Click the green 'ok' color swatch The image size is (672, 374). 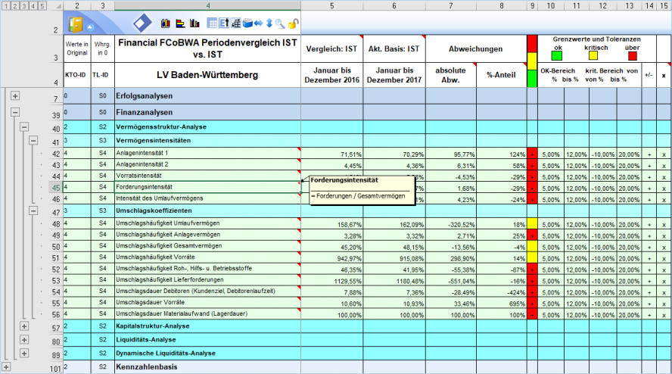pos(556,55)
